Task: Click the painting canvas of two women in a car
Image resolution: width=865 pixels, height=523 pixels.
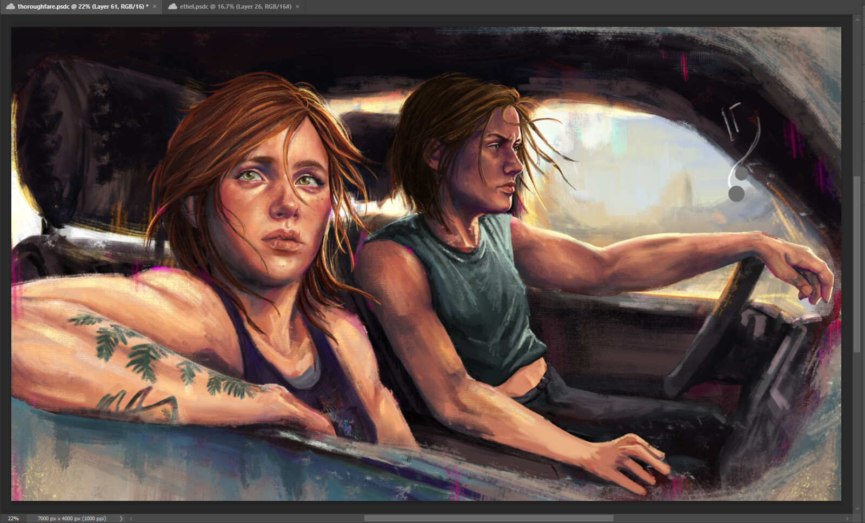Action: (x=426, y=264)
